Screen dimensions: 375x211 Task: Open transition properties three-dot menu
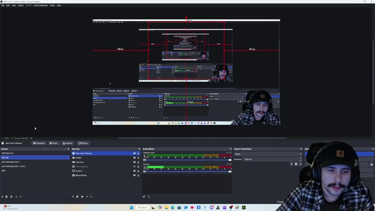click(x=300, y=164)
